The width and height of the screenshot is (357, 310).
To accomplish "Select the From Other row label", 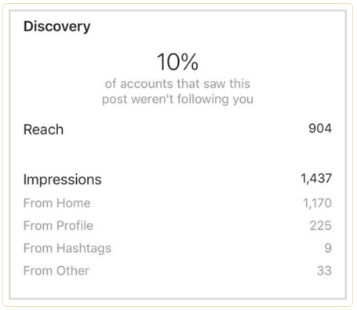I will pos(56,271).
